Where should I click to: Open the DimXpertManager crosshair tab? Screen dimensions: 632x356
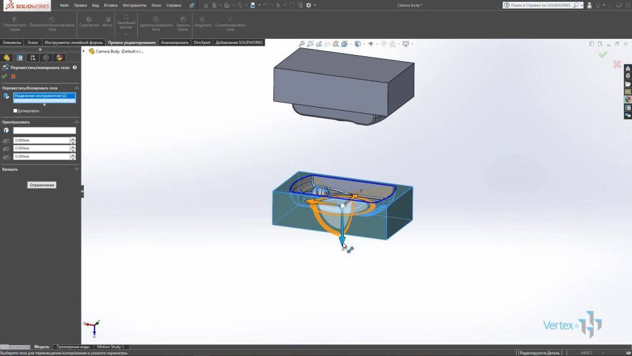coord(46,57)
